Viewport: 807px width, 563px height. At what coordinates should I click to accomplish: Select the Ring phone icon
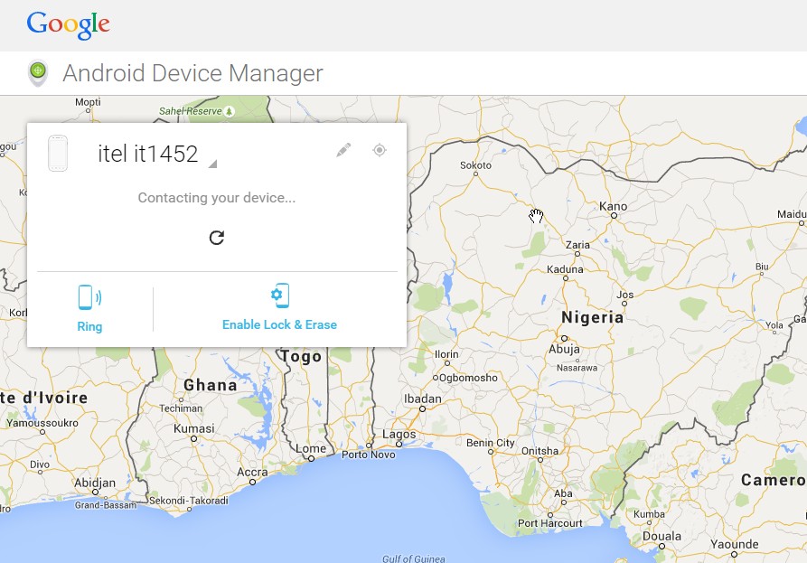[89, 295]
